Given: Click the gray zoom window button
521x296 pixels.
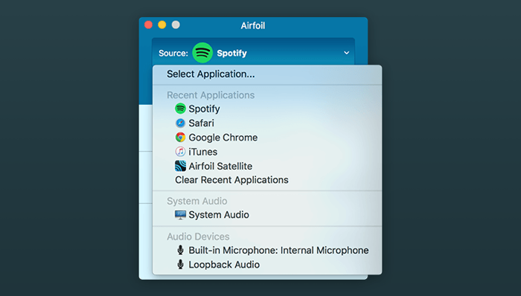Looking at the screenshot, I should coord(176,25).
